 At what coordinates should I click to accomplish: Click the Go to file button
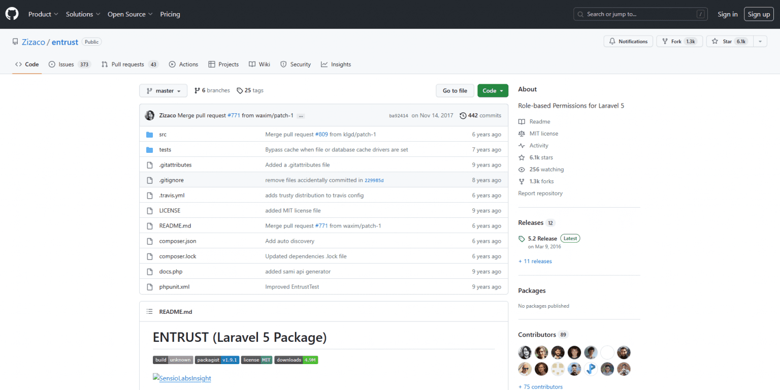(x=454, y=90)
